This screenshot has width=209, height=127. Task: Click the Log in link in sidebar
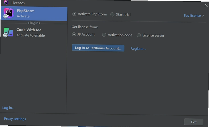(x=8, y=108)
